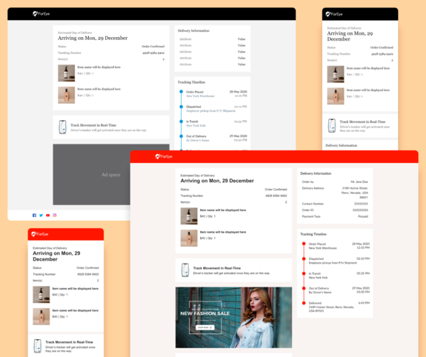Open the New Fashion Sale banner image
The width and height of the screenshot is (426, 357).
233,317
